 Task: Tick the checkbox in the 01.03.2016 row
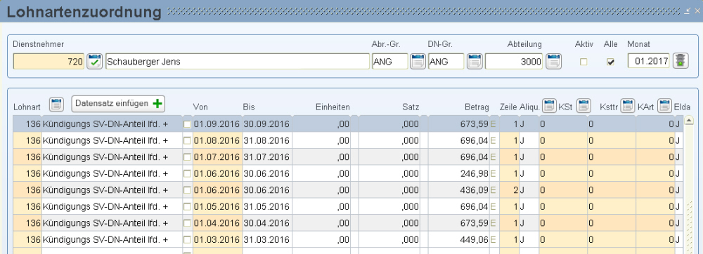click(x=188, y=240)
